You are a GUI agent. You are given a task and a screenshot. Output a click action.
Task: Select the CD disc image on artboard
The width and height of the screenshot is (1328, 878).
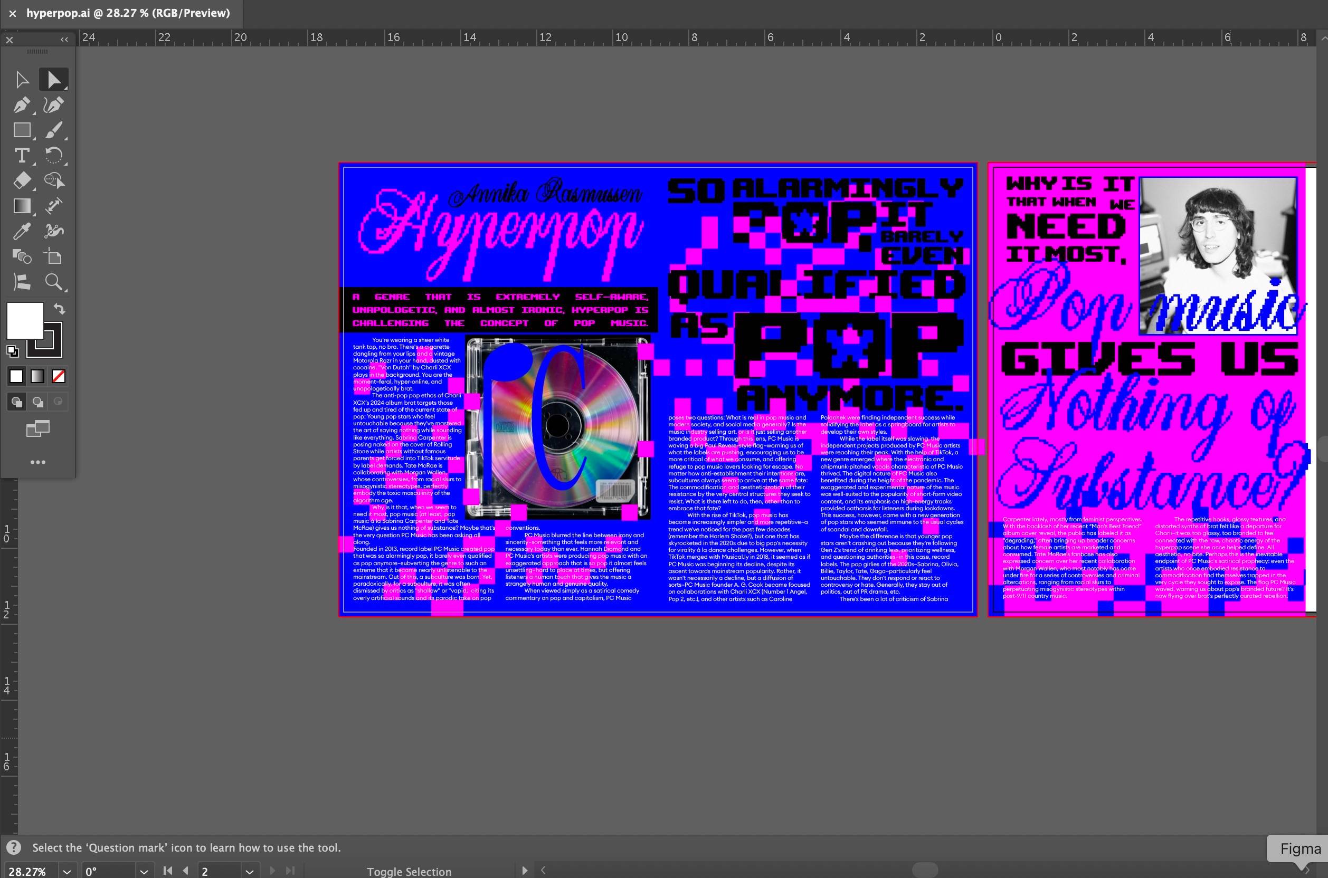pos(558,427)
